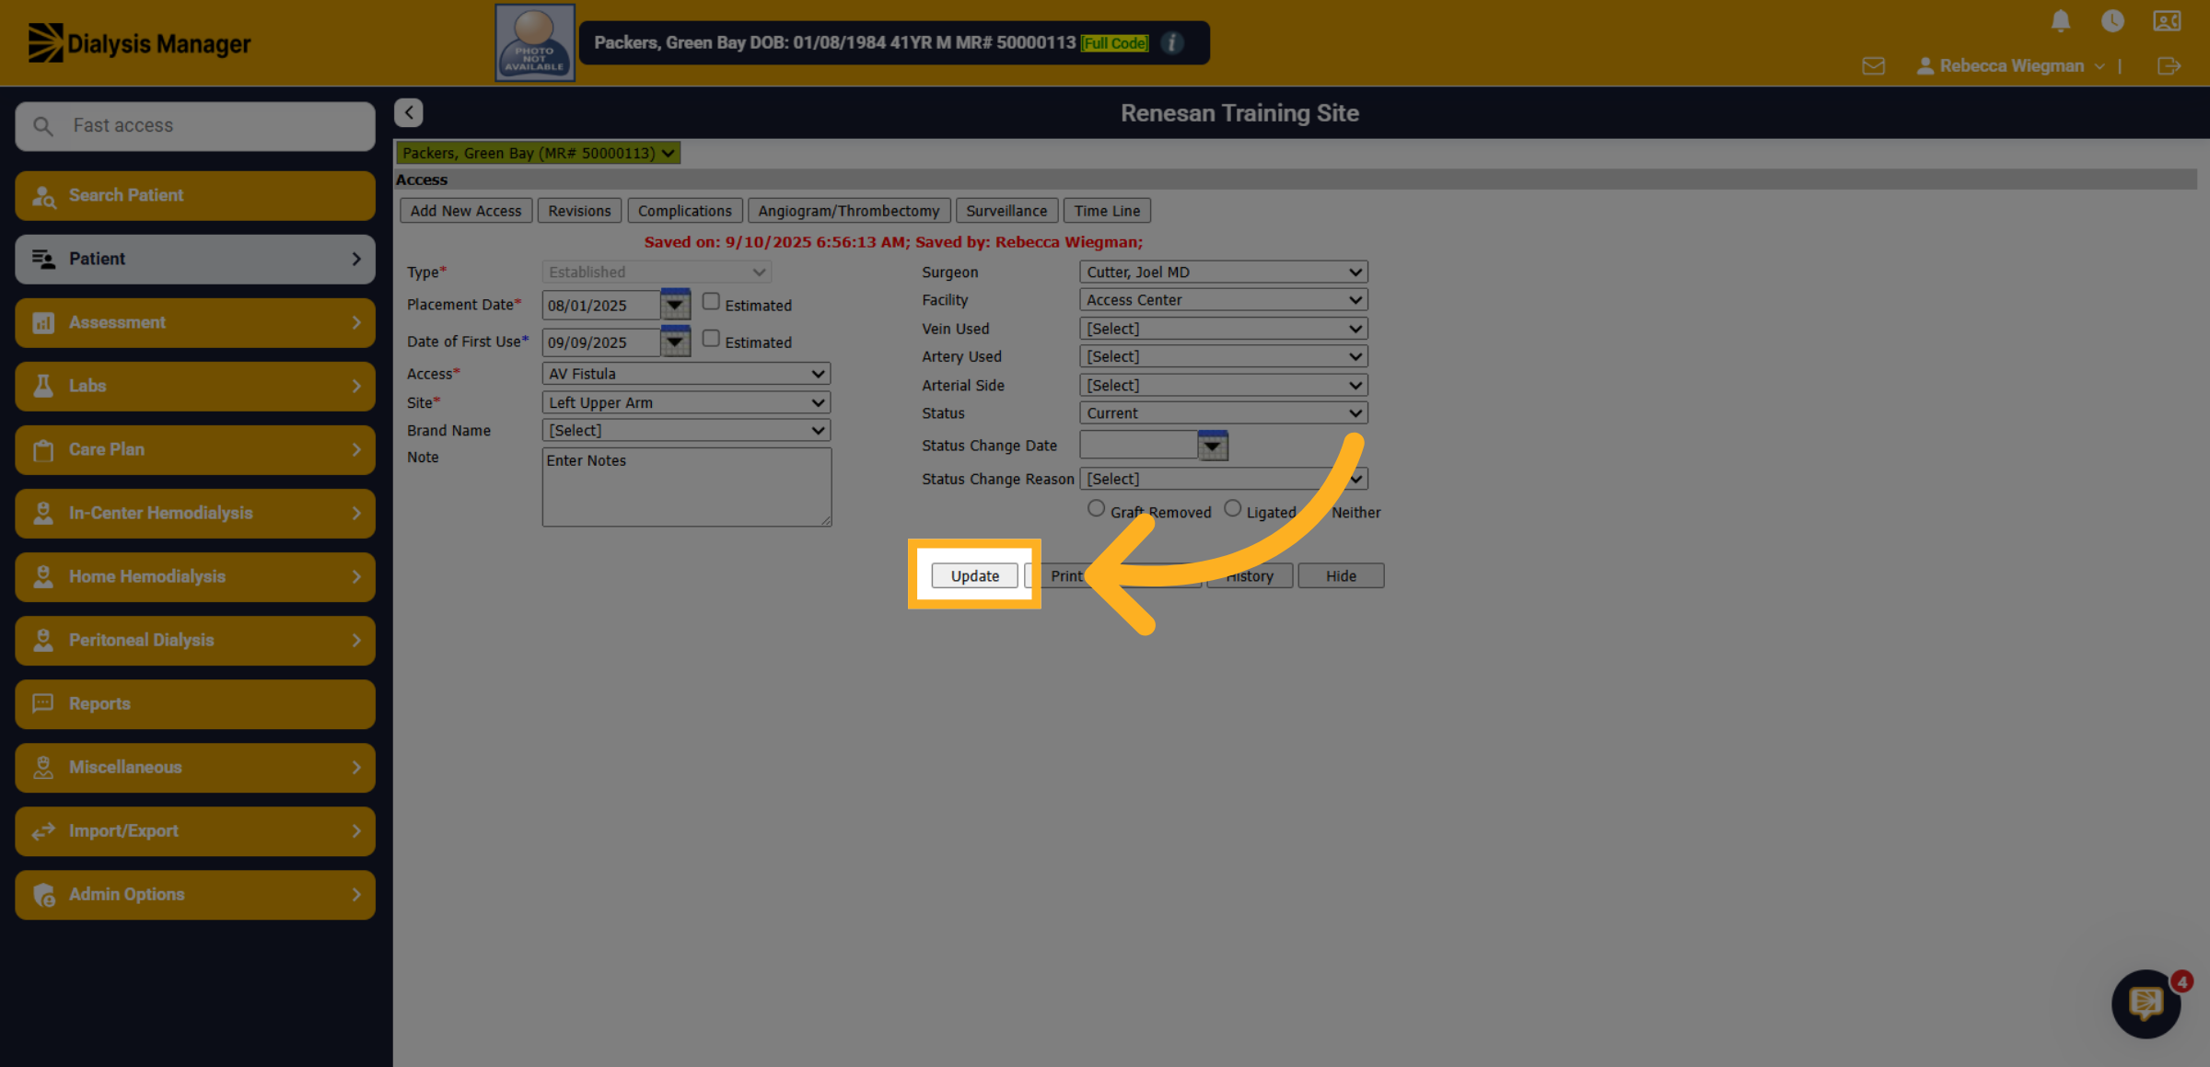Click the Enter Notes text area

point(687,487)
